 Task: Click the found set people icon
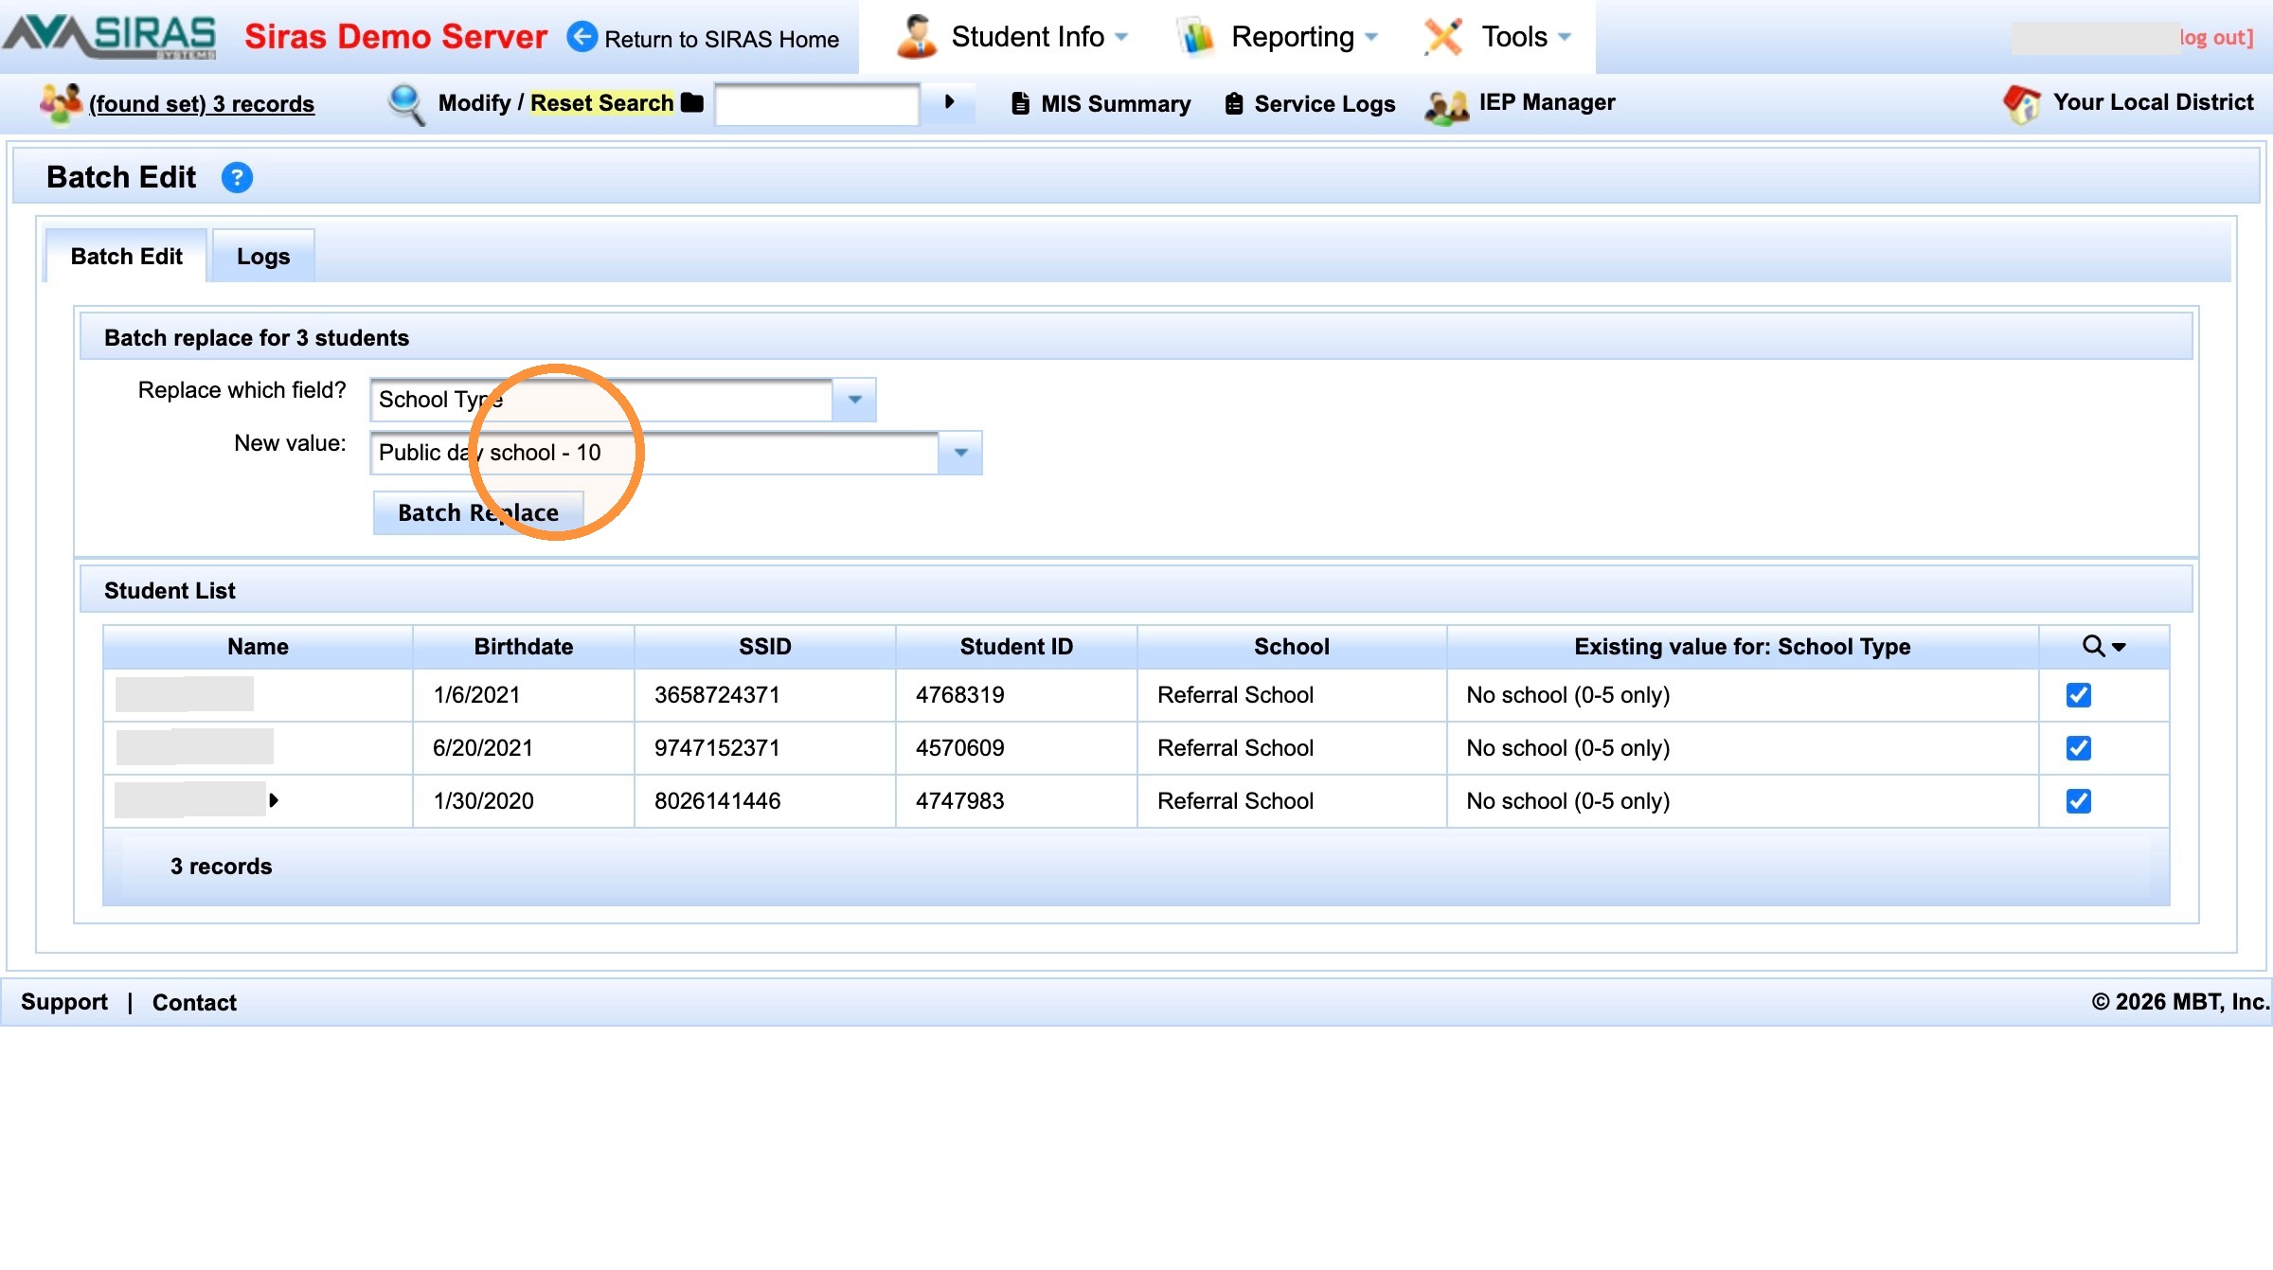pyautogui.click(x=60, y=102)
